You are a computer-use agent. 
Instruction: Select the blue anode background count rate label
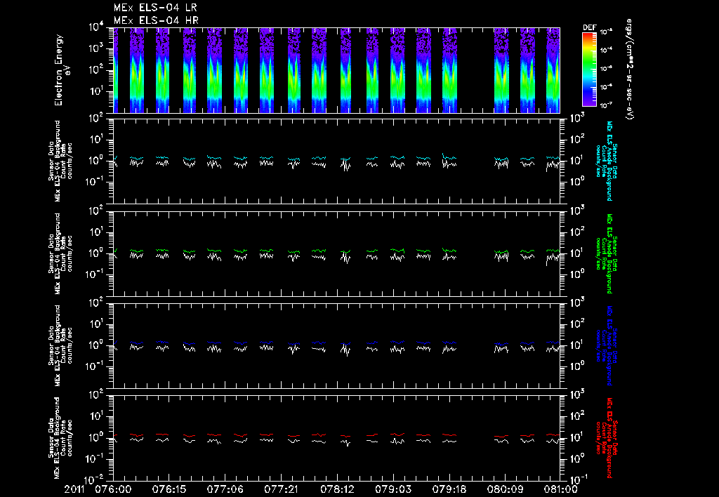click(x=606, y=345)
